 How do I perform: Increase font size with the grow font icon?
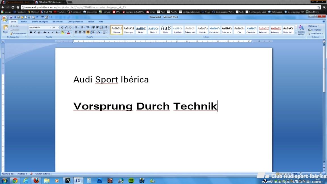point(62,27)
